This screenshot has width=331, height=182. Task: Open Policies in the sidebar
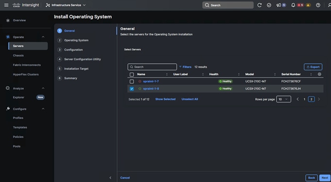click(x=18, y=137)
